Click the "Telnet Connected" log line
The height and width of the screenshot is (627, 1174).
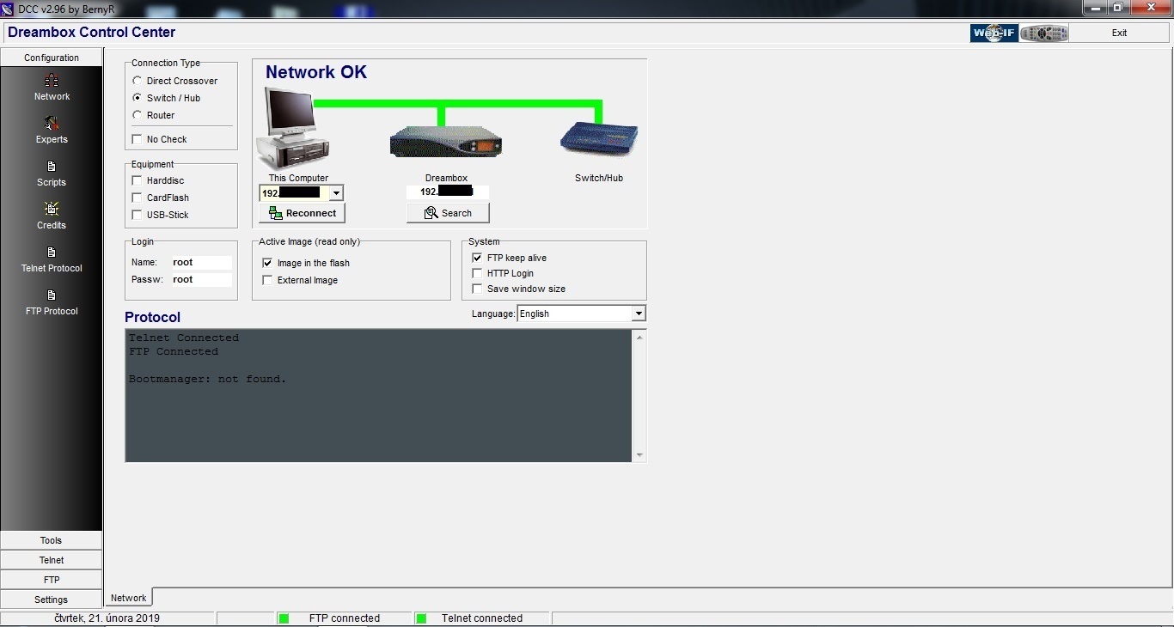[184, 338]
